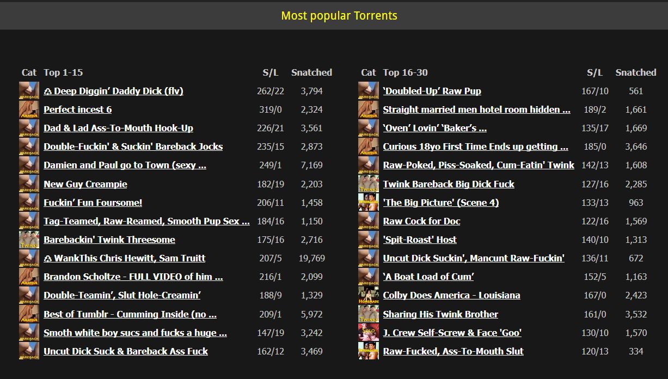Screen dimensions: 668x379
Task: Click the 'Most popular Torrents' header bar
Action: coord(339,16)
